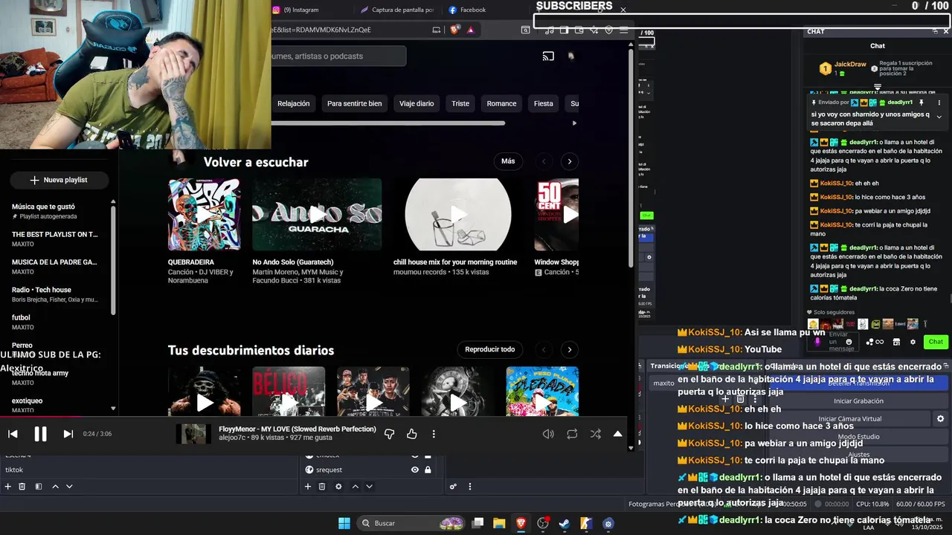Open the chat settings gear icon
The height and width of the screenshot is (535, 952).
point(913,342)
